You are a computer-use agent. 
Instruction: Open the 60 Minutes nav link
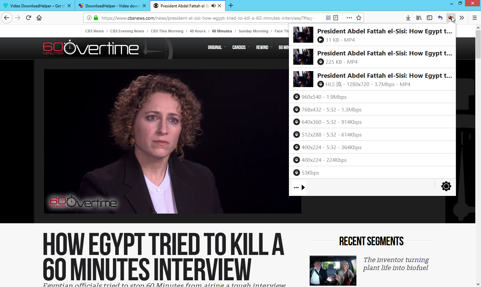coord(222,31)
